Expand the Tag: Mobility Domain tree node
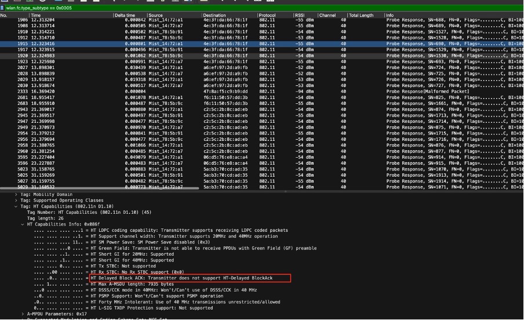 tap(16, 194)
